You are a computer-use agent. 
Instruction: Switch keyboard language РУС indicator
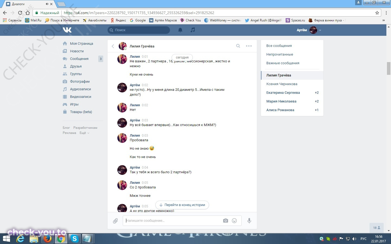(x=363, y=239)
